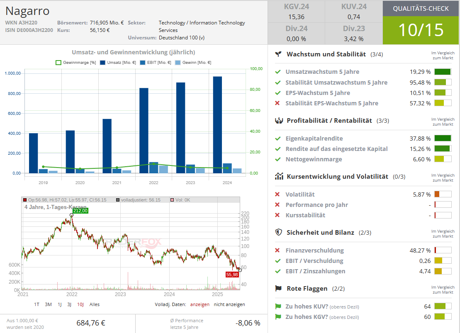Click the 684,76 € investment result
Image resolution: width=460 pixels, height=333 pixels.
click(x=91, y=323)
